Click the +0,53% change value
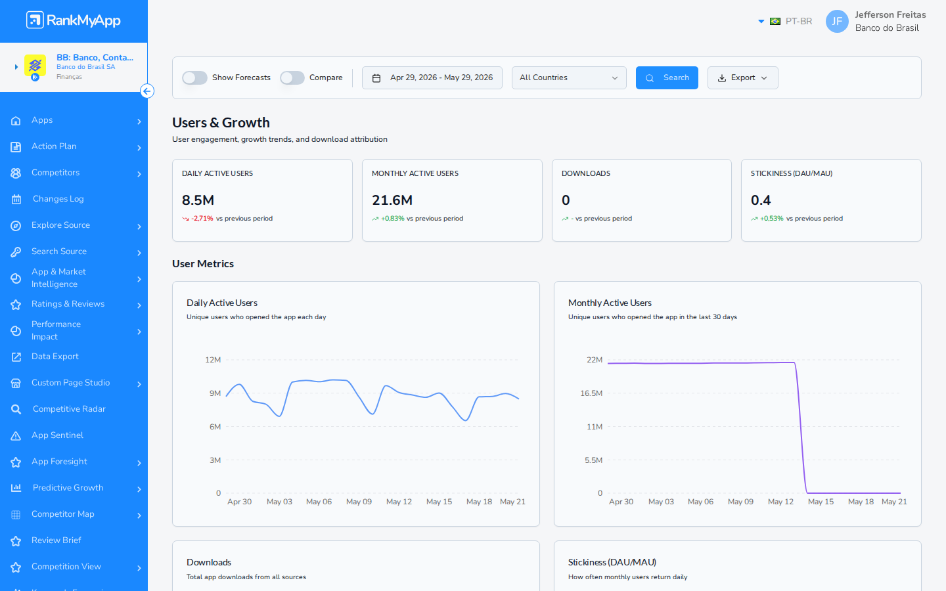The width and height of the screenshot is (946, 591). [x=771, y=219]
